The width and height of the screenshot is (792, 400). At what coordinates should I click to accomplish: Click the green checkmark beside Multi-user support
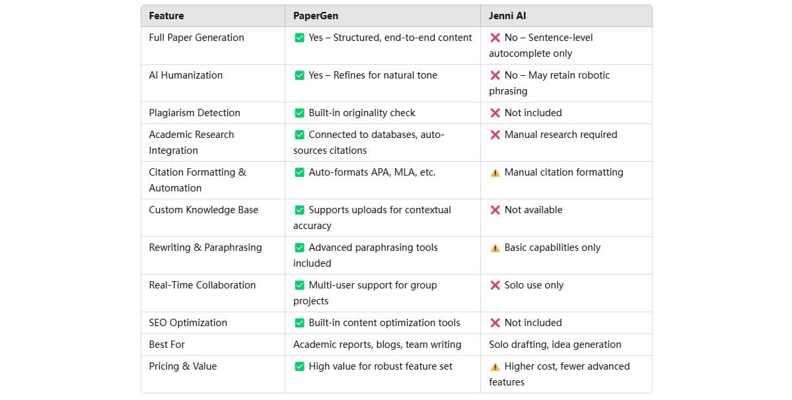pyautogui.click(x=299, y=285)
